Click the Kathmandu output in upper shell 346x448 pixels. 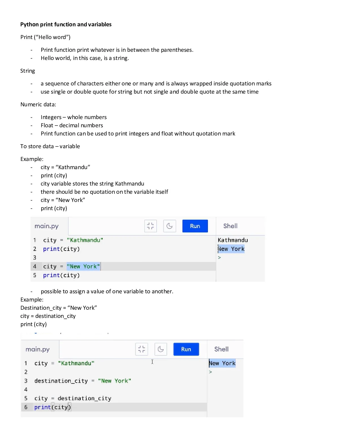coord(233,240)
